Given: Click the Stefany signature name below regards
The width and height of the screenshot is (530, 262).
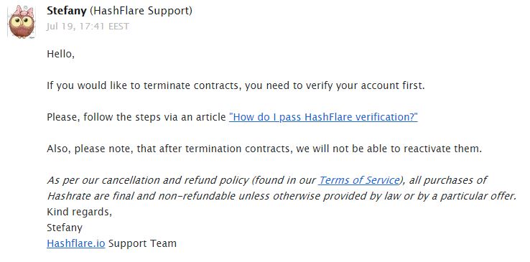Looking at the screenshot, I should point(64,228).
